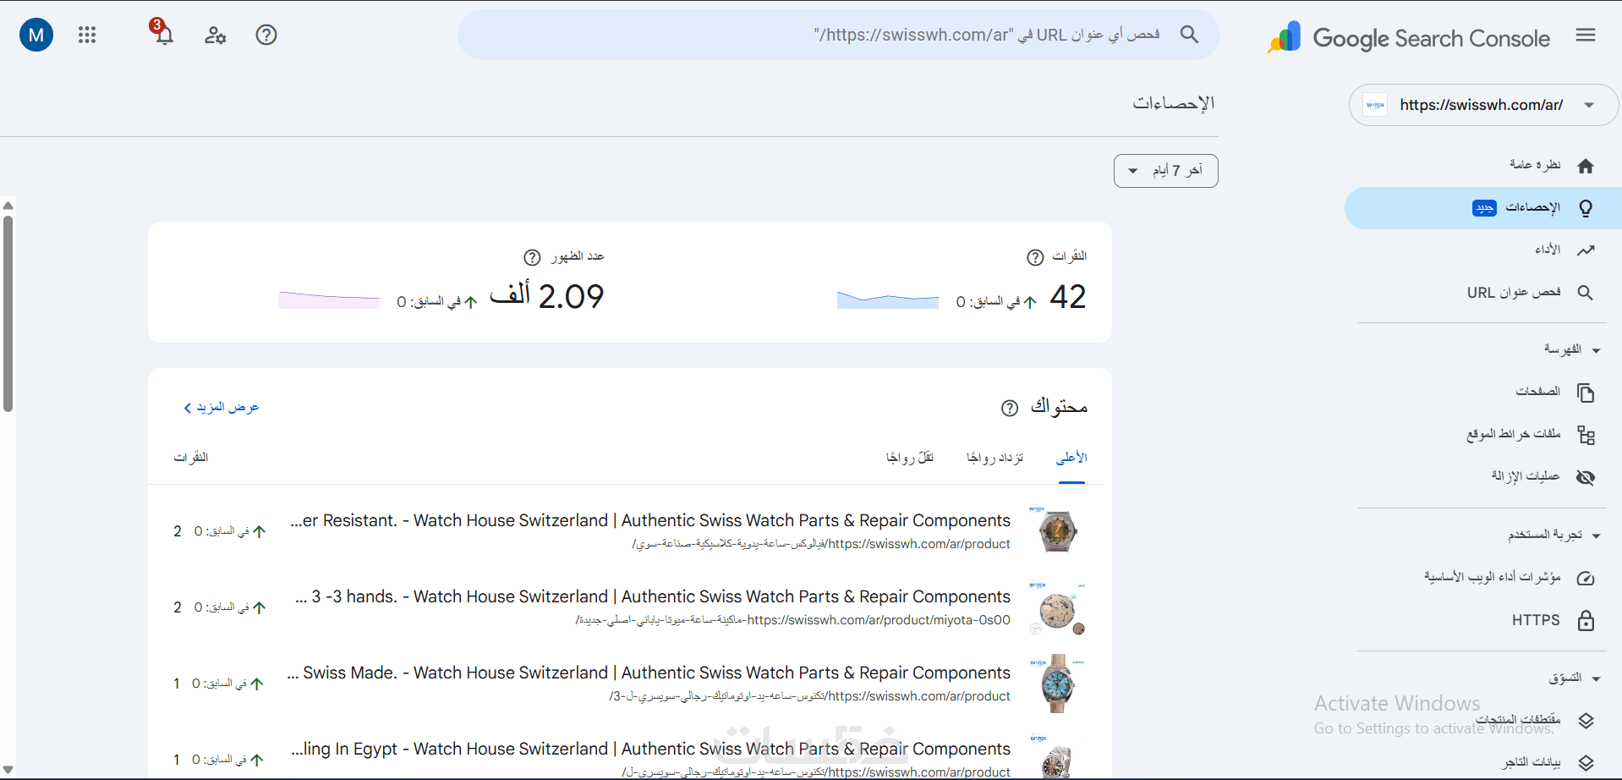Open the account avatar M

coord(36,35)
